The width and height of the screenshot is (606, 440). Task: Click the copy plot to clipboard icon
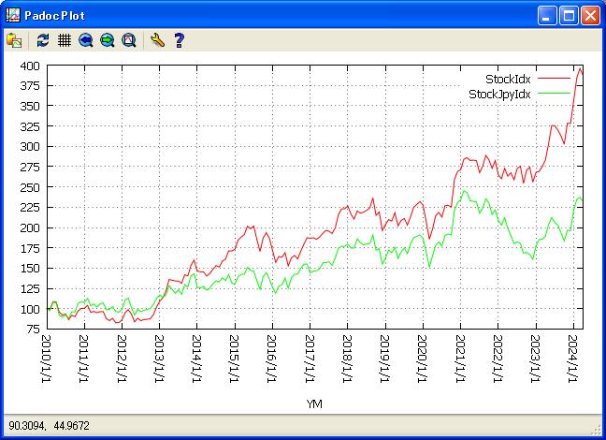14,40
